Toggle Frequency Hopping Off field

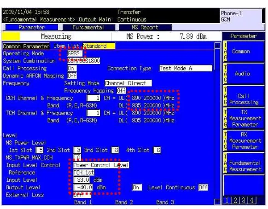[x=122, y=91]
